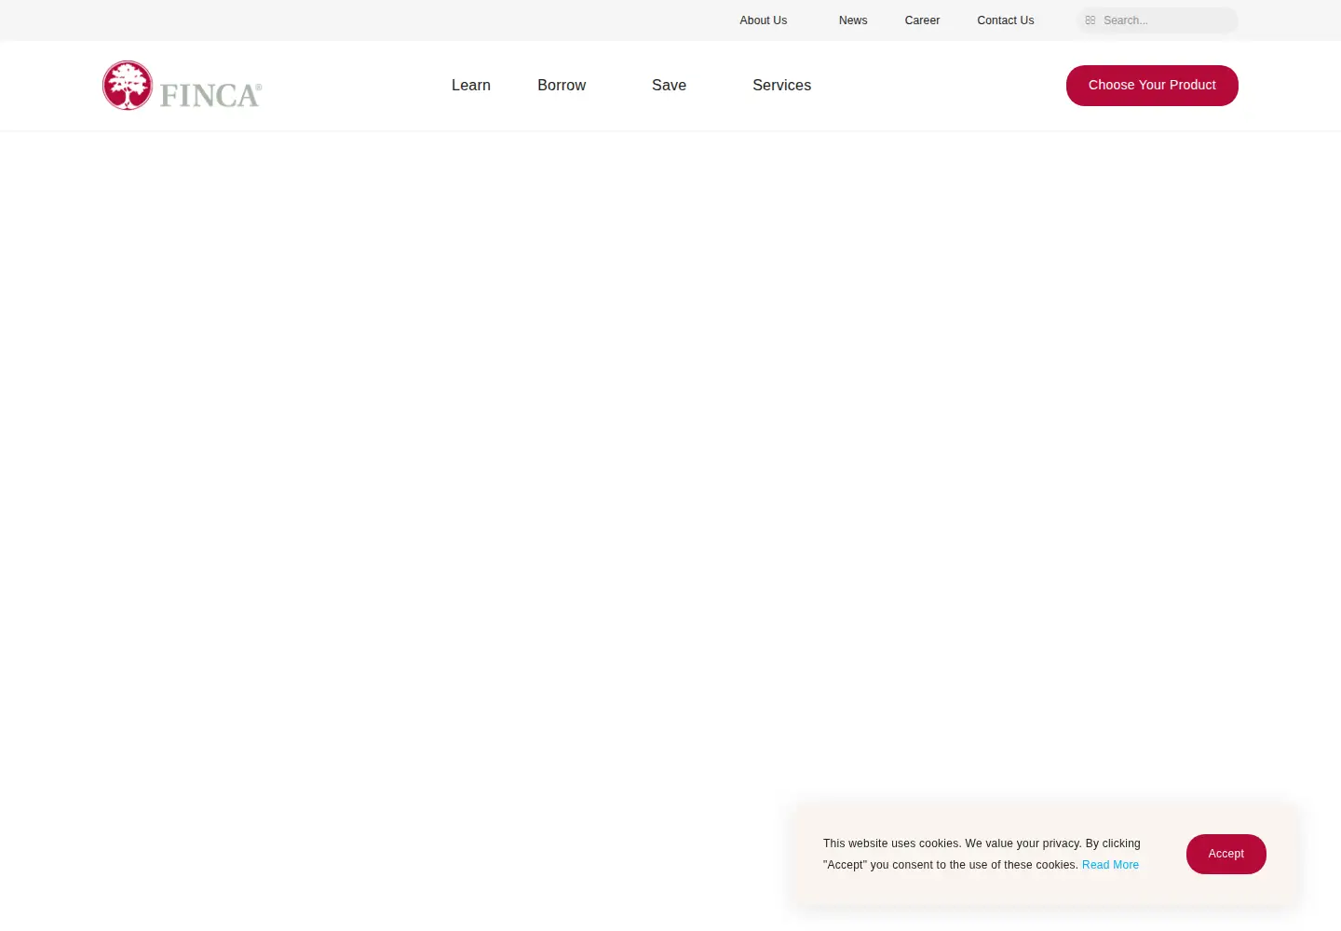The width and height of the screenshot is (1341, 931).
Task: Click the search icon in search box
Action: [x=1090, y=20]
